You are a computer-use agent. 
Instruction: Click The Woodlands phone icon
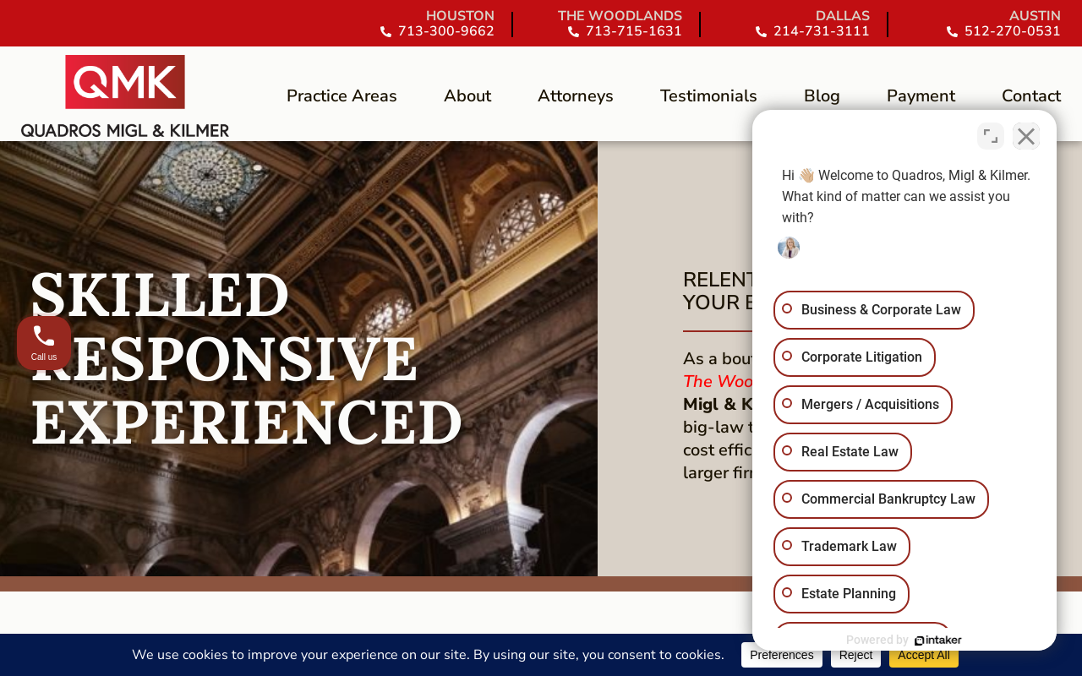pyautogui.click(x=574, y=32)
